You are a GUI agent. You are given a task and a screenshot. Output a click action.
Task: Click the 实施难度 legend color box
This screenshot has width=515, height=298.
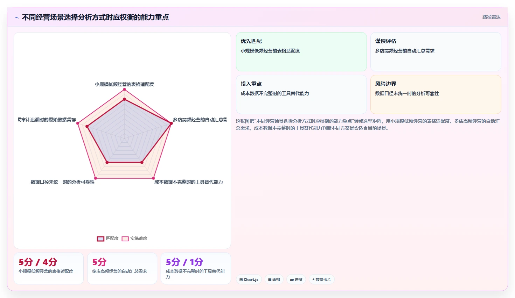coord(125,239)
